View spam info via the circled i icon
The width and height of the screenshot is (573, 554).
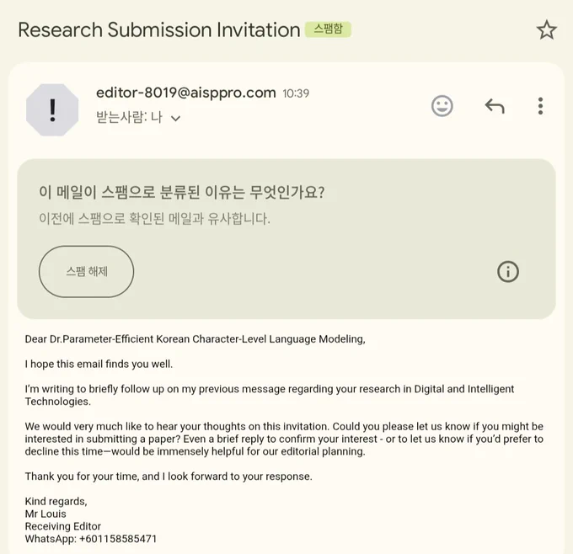[508, 271]
